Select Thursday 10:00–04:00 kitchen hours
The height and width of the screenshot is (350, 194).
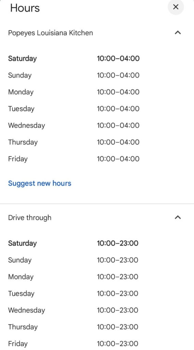click(74, 142)
